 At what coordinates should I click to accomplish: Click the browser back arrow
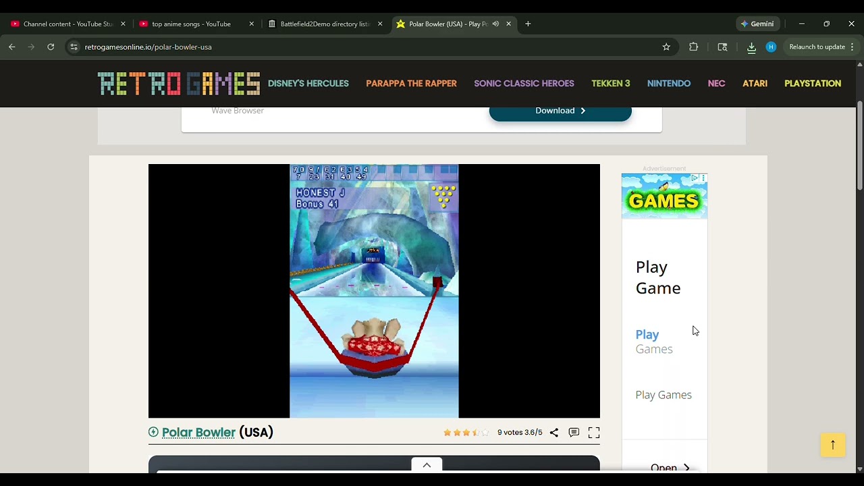click(12, 47)
